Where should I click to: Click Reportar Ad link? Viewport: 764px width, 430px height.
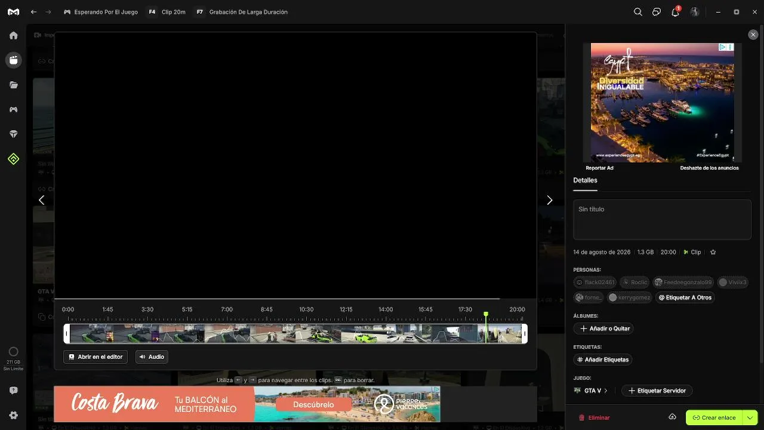click(599, 168)
